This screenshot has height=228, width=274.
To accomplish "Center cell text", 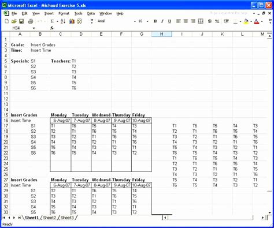I will point(186,21).
